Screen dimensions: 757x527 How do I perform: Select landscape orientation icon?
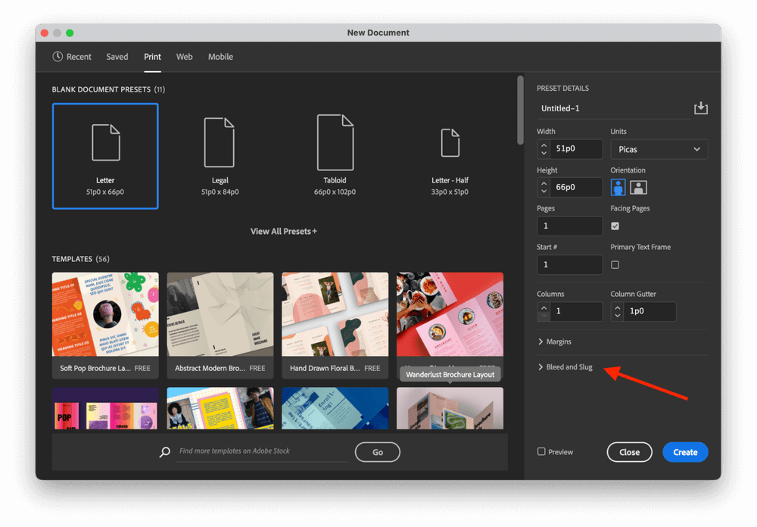pos(638,187)
